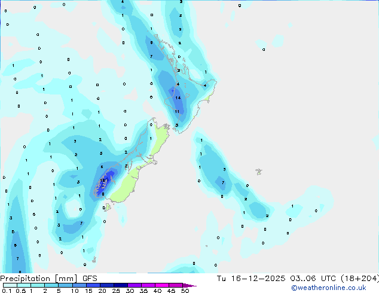
Task: Select the 1–2 mm legend swatch
Action: [x=38, y=285]
